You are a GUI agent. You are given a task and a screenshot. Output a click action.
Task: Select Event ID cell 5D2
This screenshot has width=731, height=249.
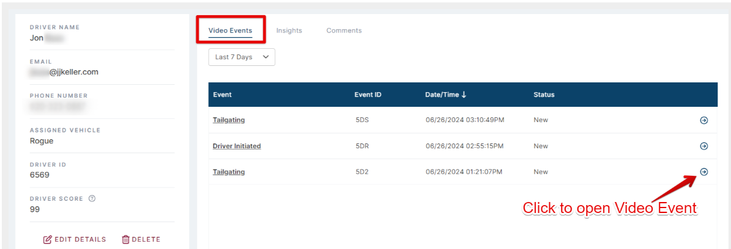click(362, 171)
